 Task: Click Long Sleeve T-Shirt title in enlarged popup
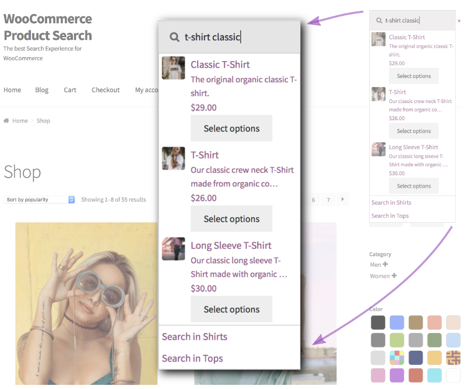[231, 246]
